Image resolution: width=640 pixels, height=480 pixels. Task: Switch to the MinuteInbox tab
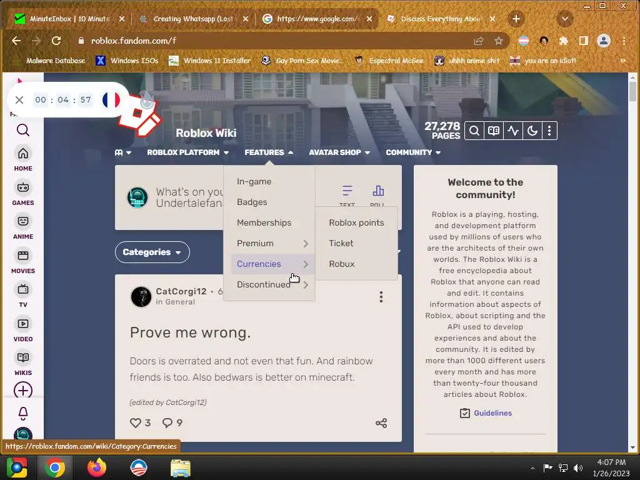click(x=69, y=19)
